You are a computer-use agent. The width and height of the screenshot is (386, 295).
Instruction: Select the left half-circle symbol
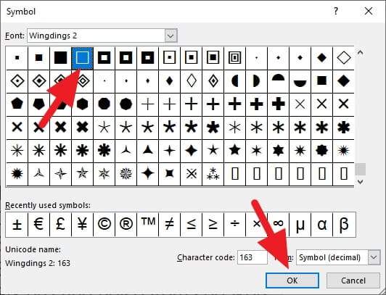(x=234, y=81)
